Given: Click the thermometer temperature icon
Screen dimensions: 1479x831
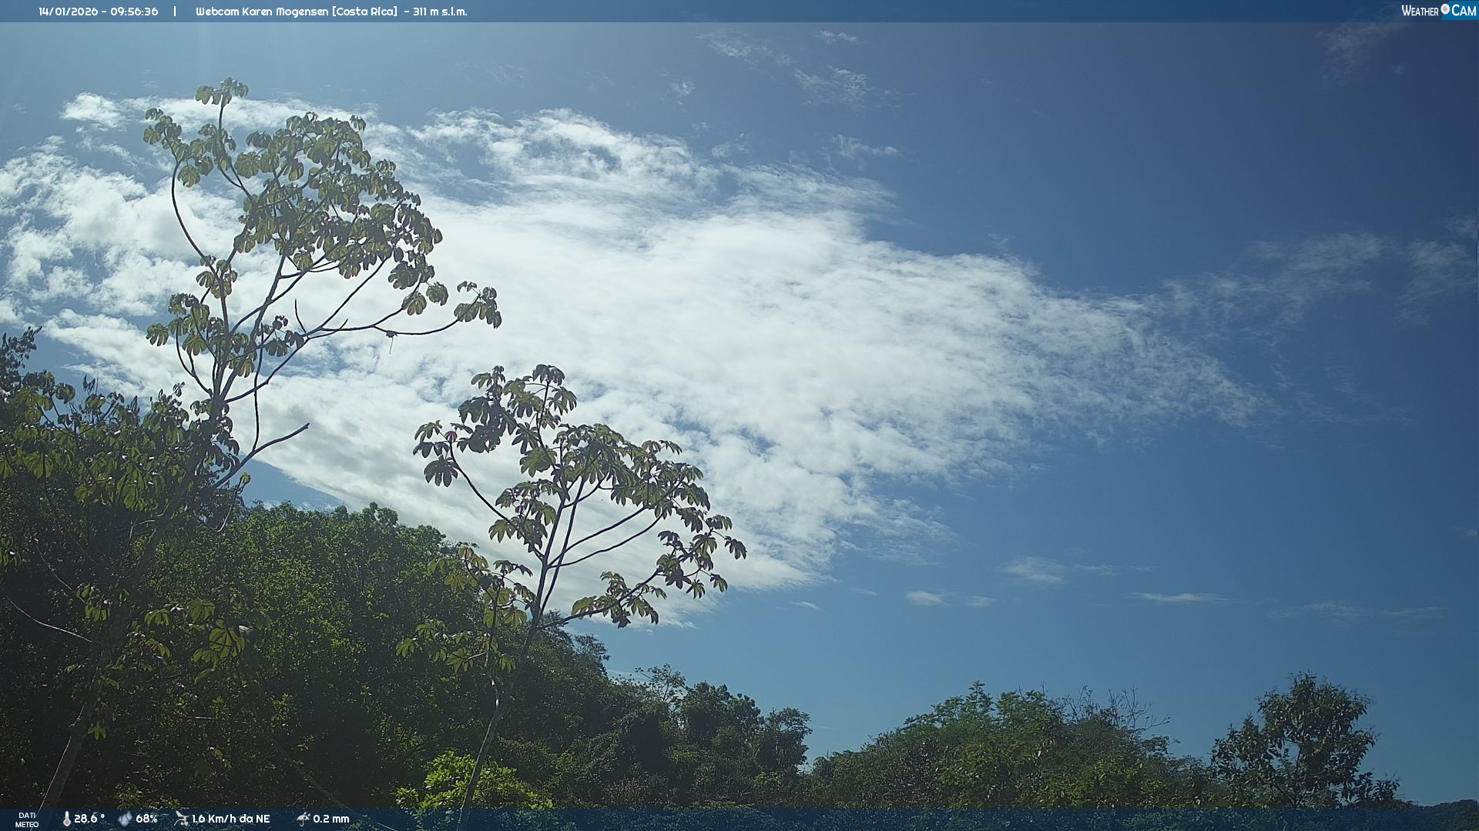Looking at the screenshot, I should [66, 819].
